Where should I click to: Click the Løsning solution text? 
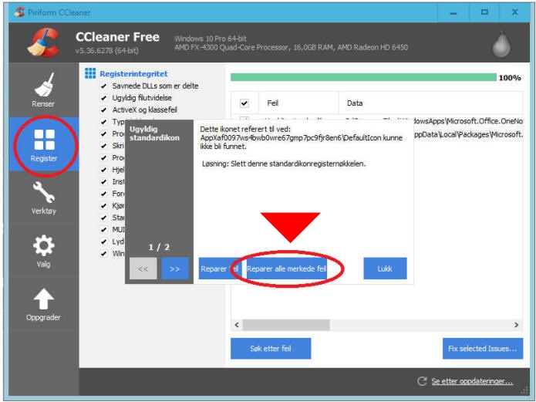(284, 164)
